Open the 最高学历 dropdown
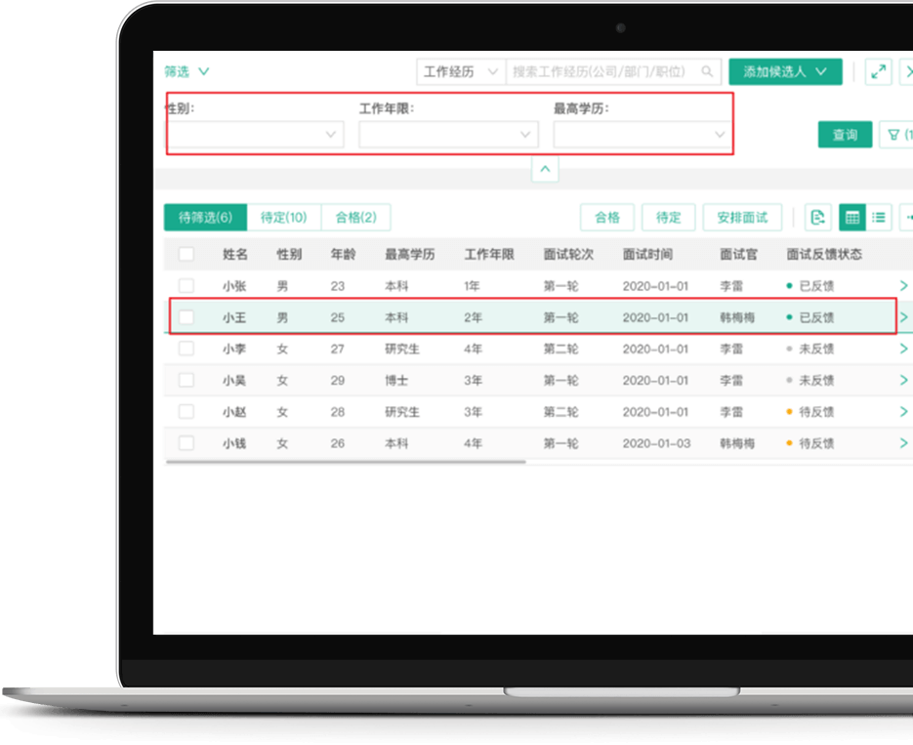The image size is (913, 745). [643, 135]
